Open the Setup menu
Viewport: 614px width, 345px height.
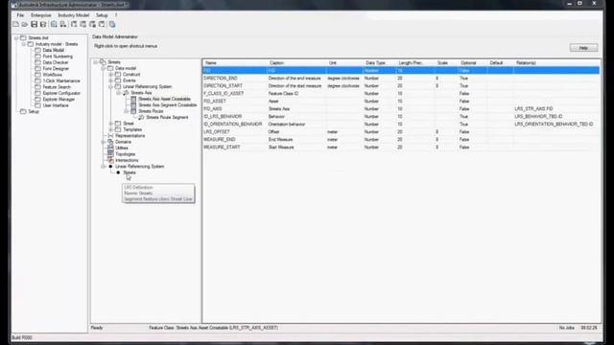[x=102, y=15]
